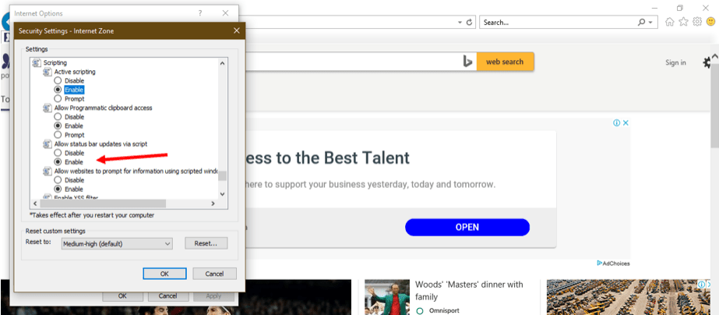Choose Disable for status bar updates via script

point(58,153)
